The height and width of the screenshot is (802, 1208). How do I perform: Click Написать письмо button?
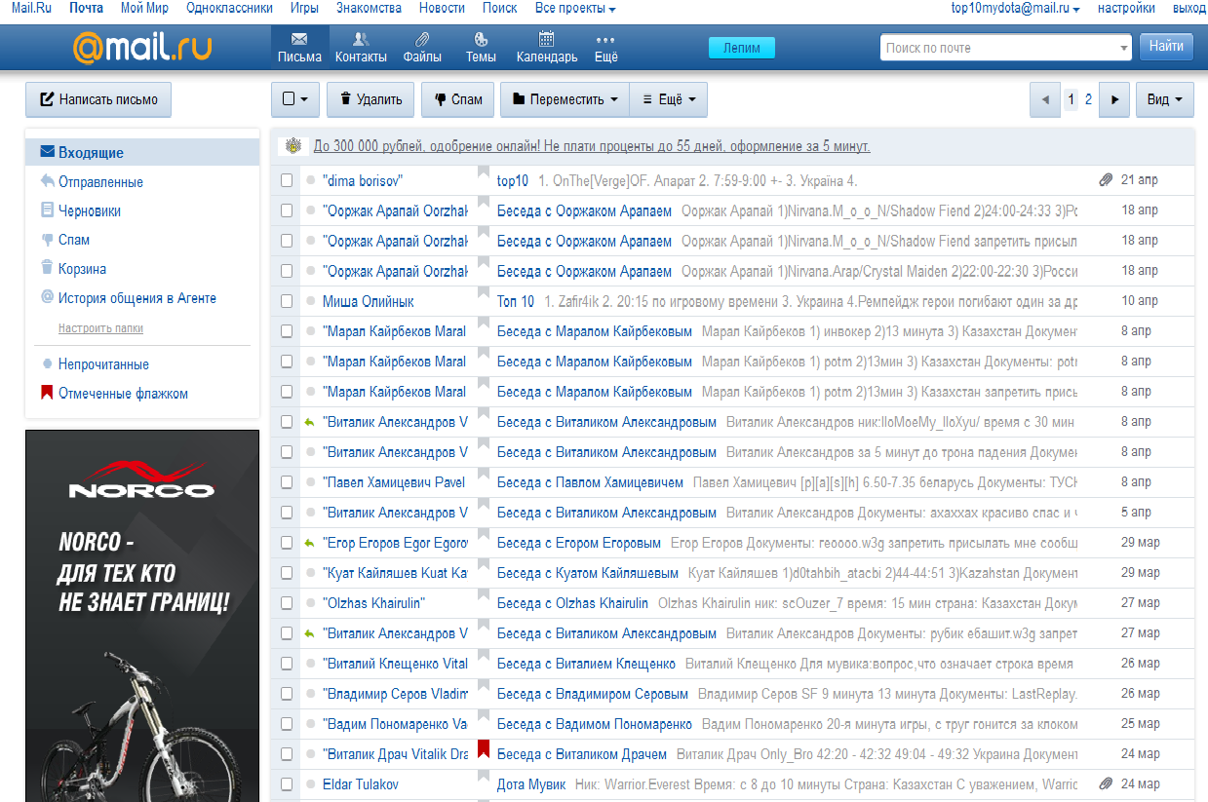(98, 99)
